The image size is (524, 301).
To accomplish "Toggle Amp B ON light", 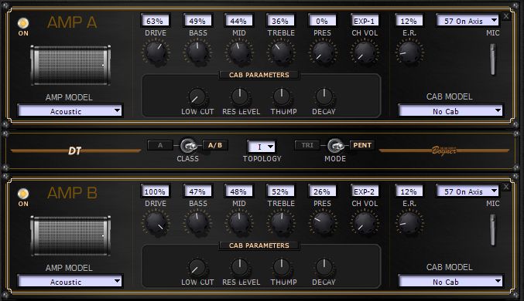I will coord(23,194).
